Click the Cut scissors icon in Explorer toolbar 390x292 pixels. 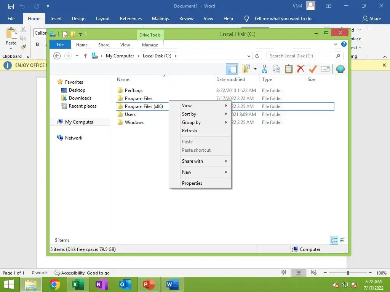point(264,69)
